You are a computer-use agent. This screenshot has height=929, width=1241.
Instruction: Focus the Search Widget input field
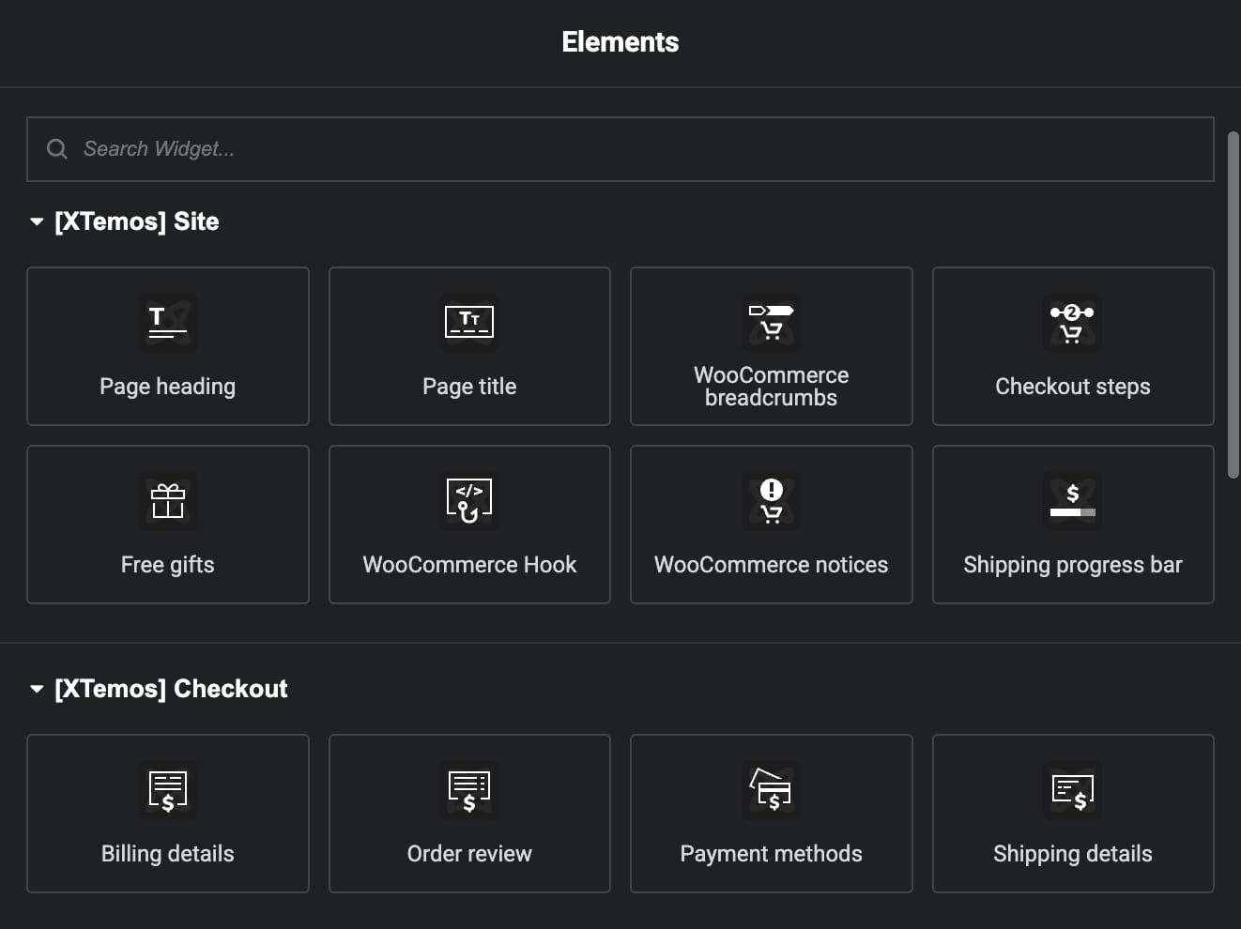[x=620, y=149]
